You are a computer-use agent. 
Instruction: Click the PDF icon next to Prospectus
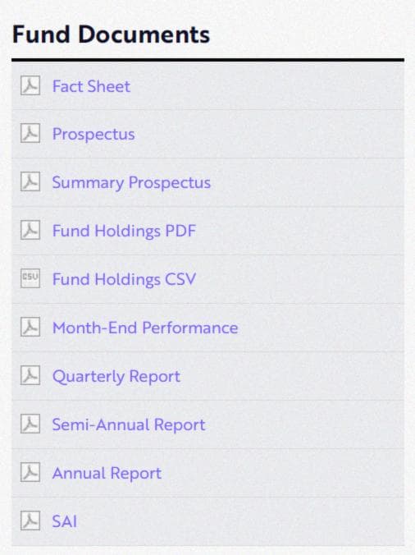tap(30, 134)
